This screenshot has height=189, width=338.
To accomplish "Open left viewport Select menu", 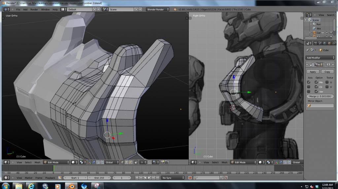I will (28, 162).
